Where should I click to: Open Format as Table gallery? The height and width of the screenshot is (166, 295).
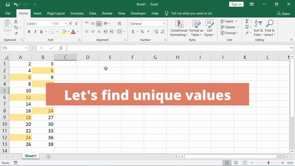click(196, 28)
